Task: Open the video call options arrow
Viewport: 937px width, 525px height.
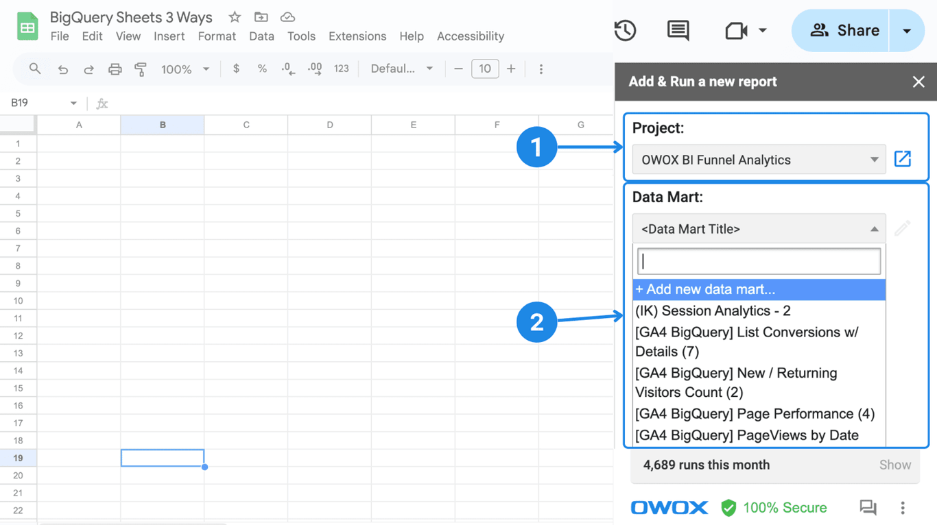Action: tap(763, 30)
